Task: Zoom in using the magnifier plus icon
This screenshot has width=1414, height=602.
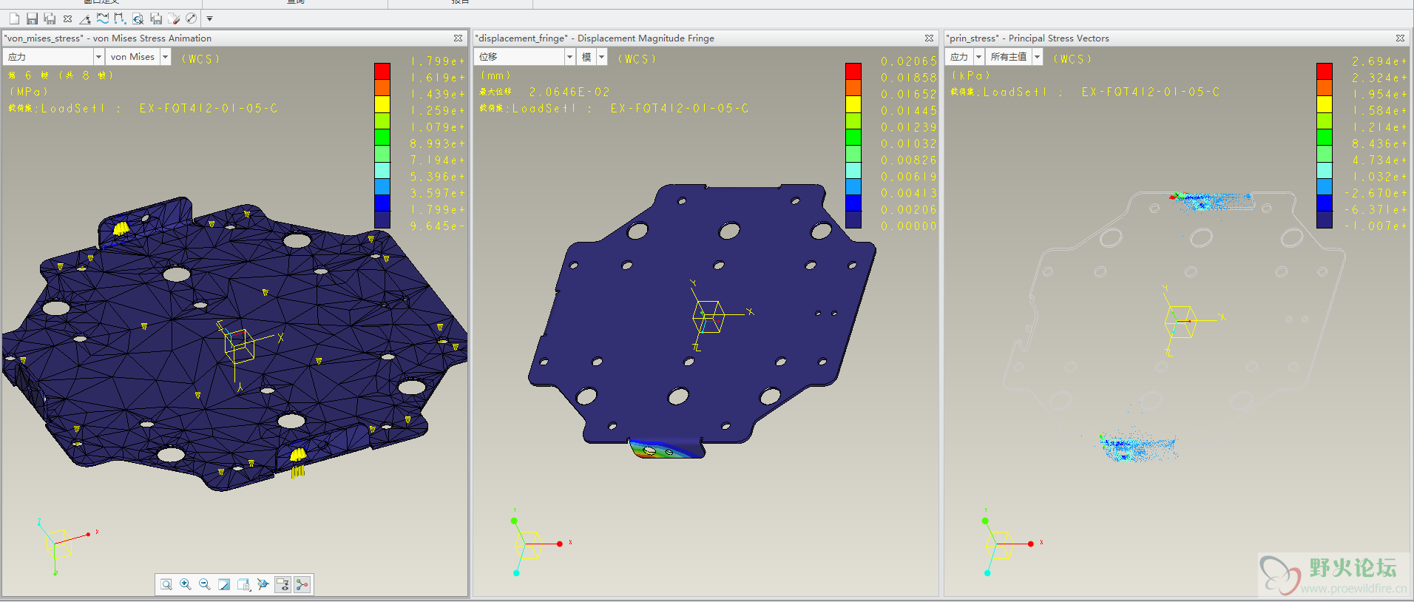Action: pos(186,584)
